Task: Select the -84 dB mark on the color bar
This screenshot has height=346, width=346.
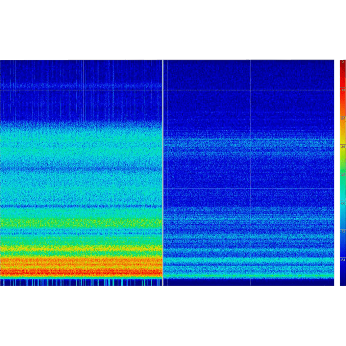Action: point(343,259)
